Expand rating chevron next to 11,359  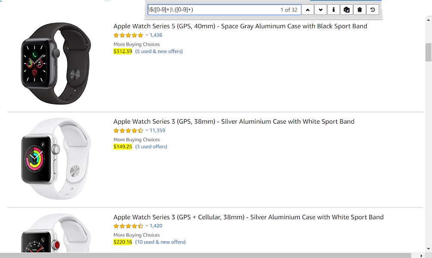coord(147,130)
